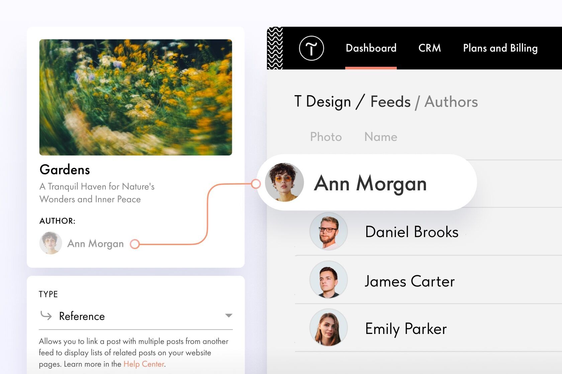Click author name in Gardens card
Image resolution: width=562 pixels, height=374 pixels.
click(x=95, y=244)
